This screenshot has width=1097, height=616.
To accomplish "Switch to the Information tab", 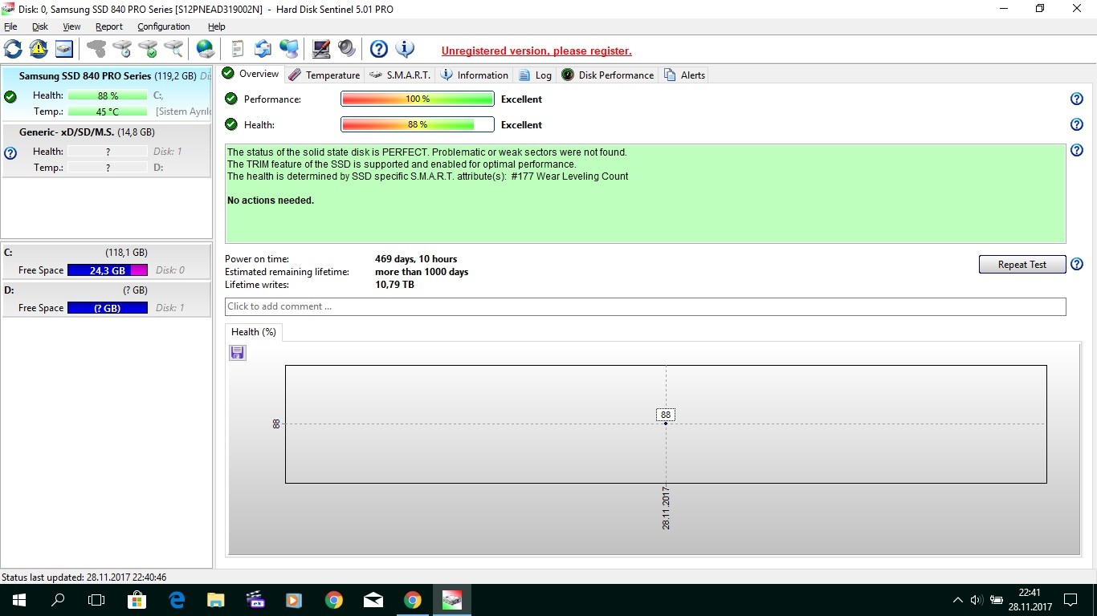I will click(474, 75).
